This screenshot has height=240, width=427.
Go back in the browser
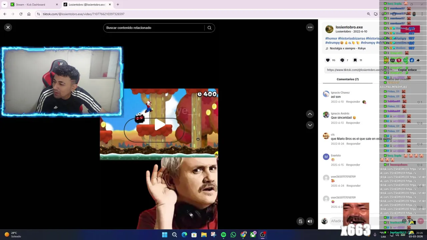point(5,14)
